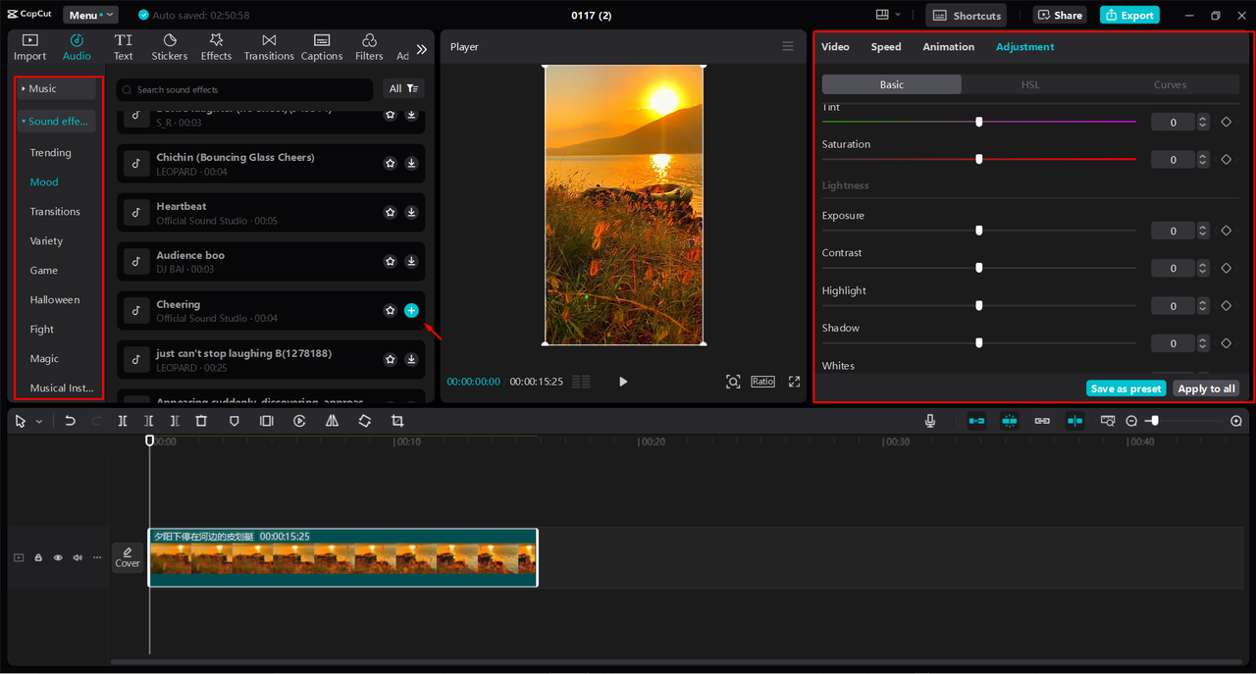
Task: Favorite the Heartbeat sound effect
Action: (x=390, y=212)
